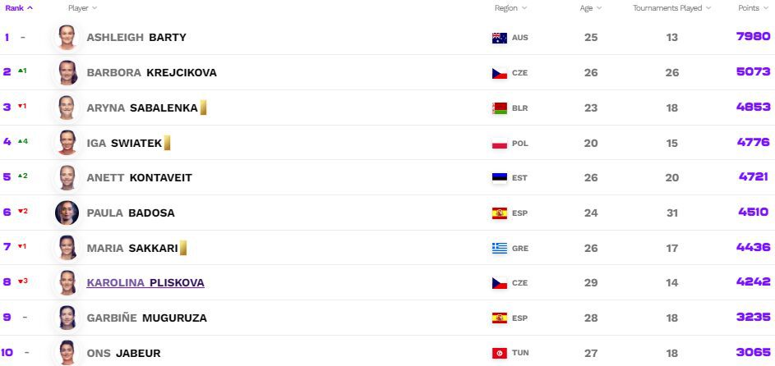
Task: Click the Tunisia flag icon
Action: pos(499,353)
